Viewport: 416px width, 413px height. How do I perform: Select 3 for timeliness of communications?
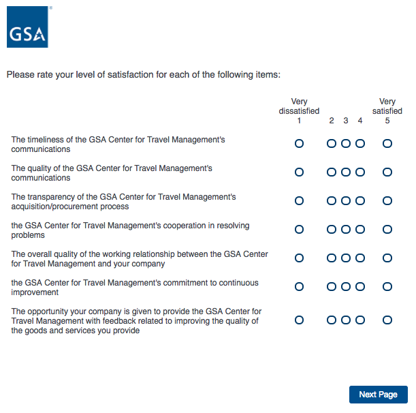click(346, 144)
